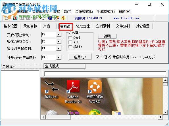Open the 转换工具(T) menu
This screenshot has height=126, width=169.
pos(62,12)
